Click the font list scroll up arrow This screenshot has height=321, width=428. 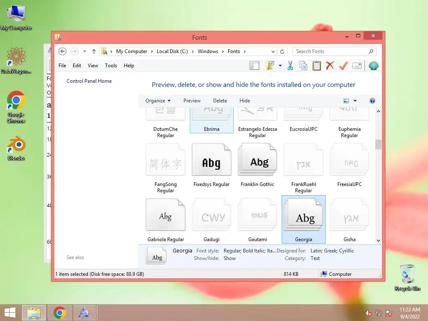point(378,111)
